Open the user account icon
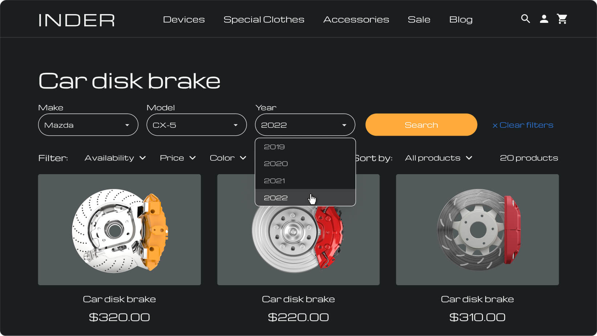597x336 pixels. (x=544, y=19)
